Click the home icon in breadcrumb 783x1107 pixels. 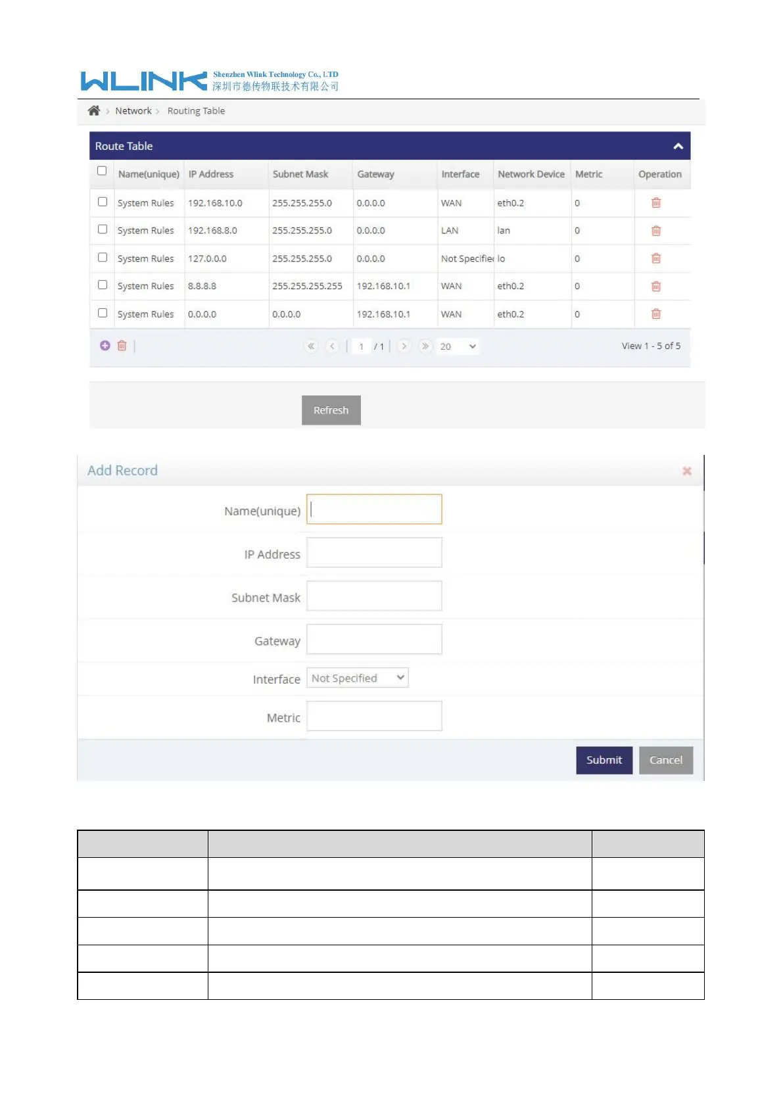click(94, 110)
